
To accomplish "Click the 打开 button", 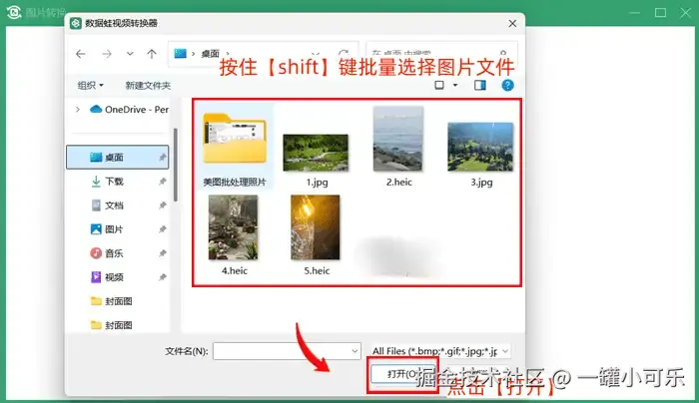I will 402,374.
